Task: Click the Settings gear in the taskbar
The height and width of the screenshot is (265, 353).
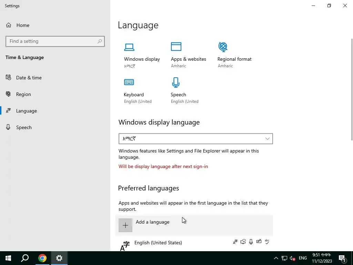Action: pyautogui.click(x=59, y=258)
